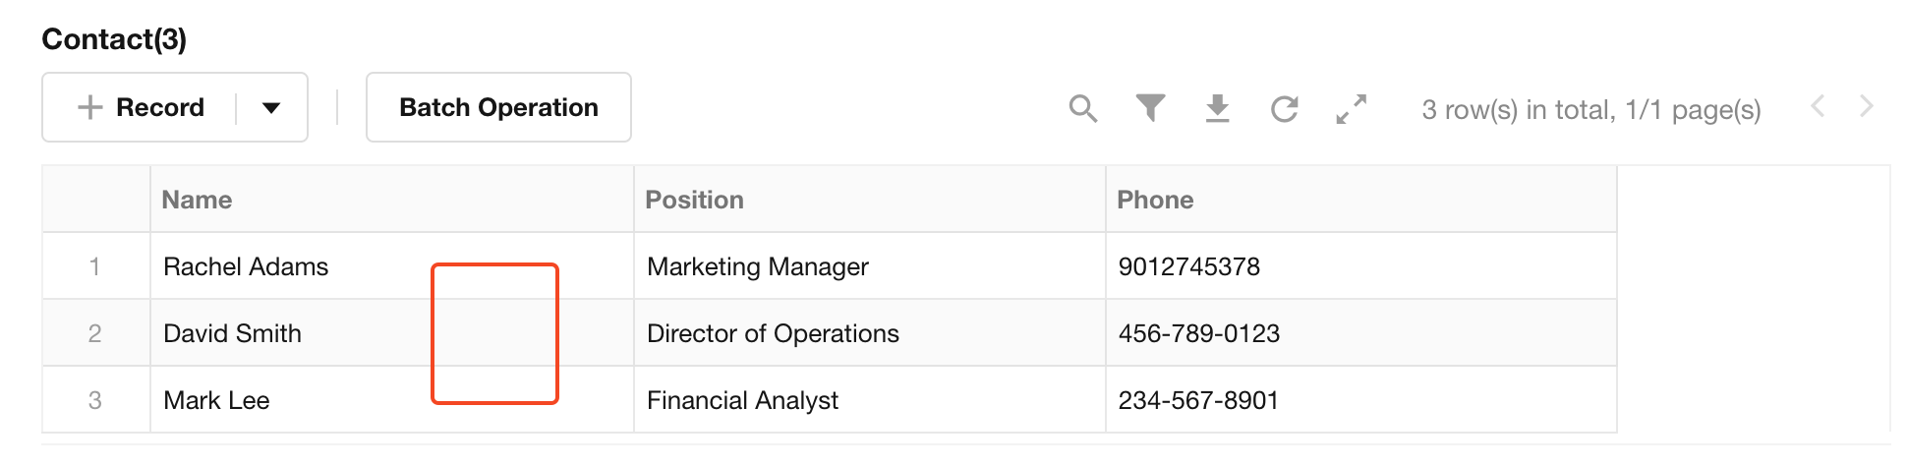The width and height of the screenshot is (1907, 466).
Task: Select the Director of Operations cell
Action: coord(773,333)
